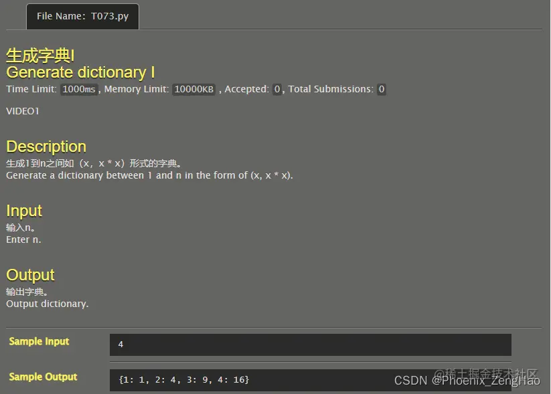Screen dimensions: 551x394
Task: Click the Sample Output label
Action: (x=43, y=377)
